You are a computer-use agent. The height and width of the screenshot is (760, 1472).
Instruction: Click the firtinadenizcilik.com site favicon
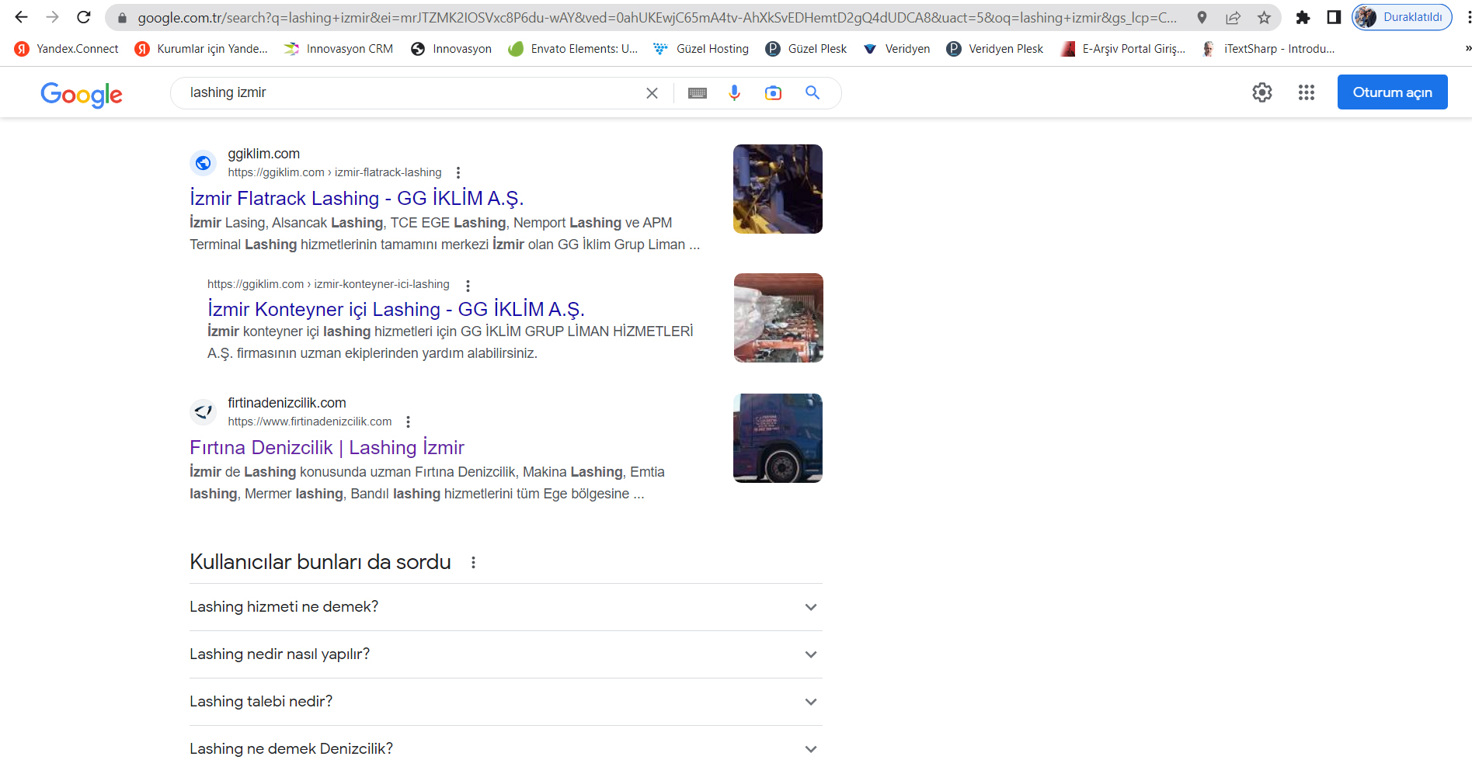point(204,412)
